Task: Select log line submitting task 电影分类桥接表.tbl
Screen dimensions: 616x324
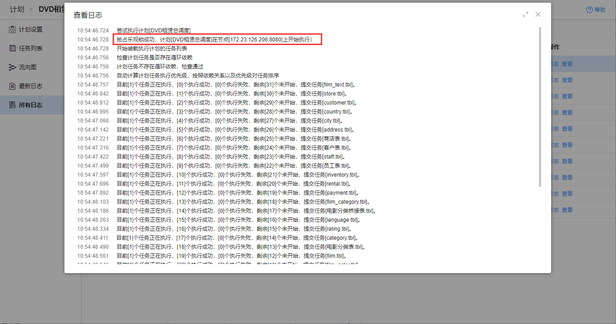Action: [246, 211]
